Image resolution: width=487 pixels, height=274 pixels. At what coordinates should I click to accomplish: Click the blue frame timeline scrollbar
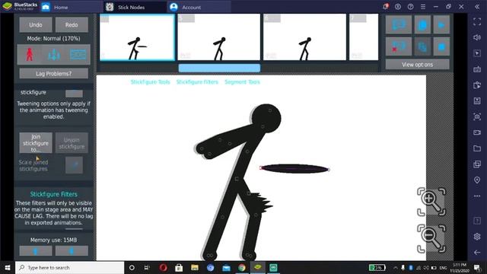click(219, 68)
